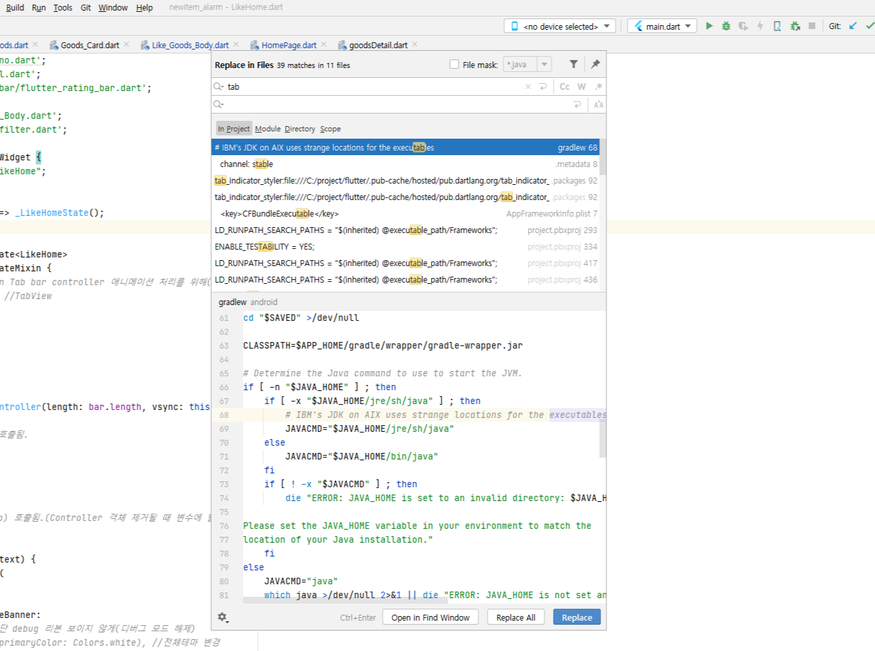
Task: Open settings gear in replace dialog
Action: [222, 617]
